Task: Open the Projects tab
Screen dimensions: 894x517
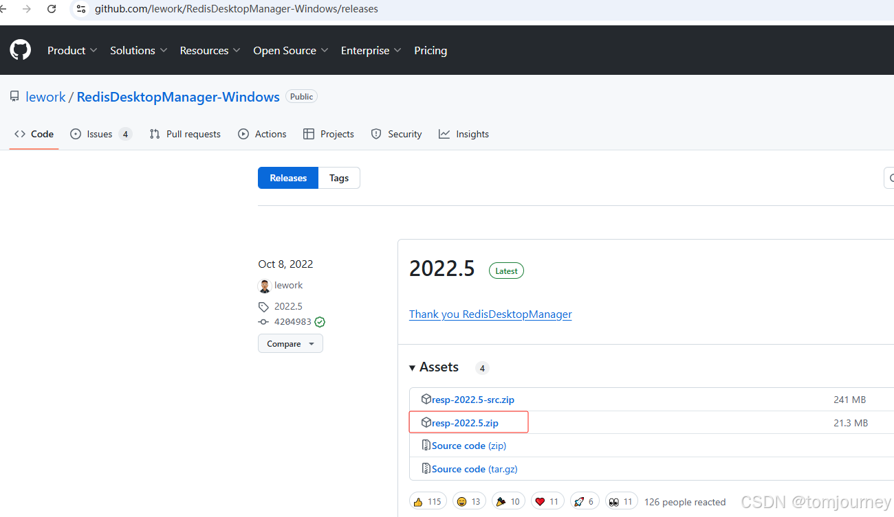Action: click(329, 134)
